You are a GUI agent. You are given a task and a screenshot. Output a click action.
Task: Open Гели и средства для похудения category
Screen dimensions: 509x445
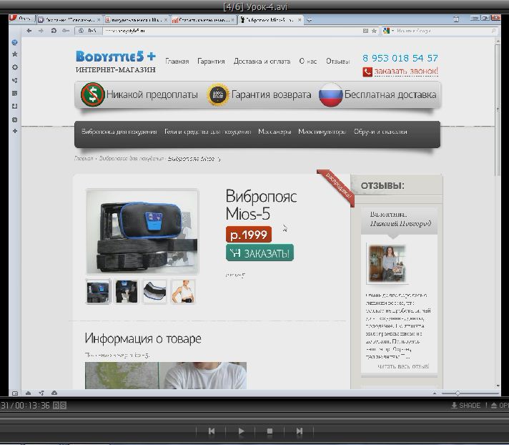pos(207,132)
